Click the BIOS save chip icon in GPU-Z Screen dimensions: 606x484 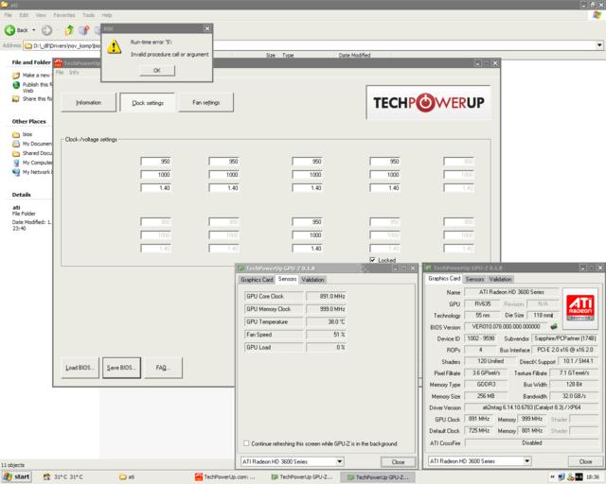pyautogui.click(x=554, y=326)
